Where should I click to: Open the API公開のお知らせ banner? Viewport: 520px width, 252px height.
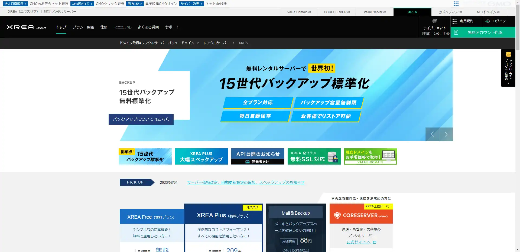(258, 156)
